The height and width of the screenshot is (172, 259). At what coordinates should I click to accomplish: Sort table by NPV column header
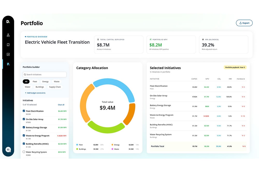pos(207,79)
